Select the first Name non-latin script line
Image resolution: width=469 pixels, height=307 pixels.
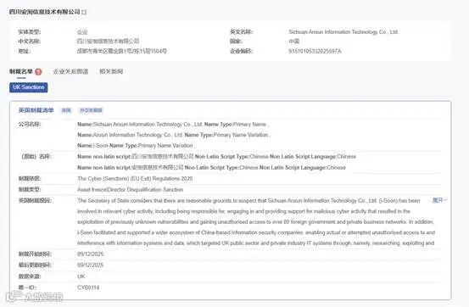pyautogui.click(x=216, y=157)
